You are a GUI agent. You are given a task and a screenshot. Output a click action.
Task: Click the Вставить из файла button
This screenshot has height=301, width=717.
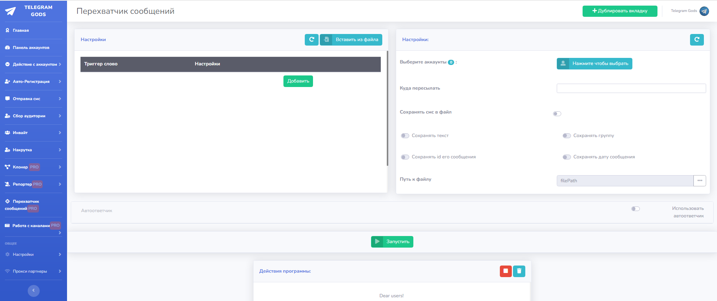351,40
